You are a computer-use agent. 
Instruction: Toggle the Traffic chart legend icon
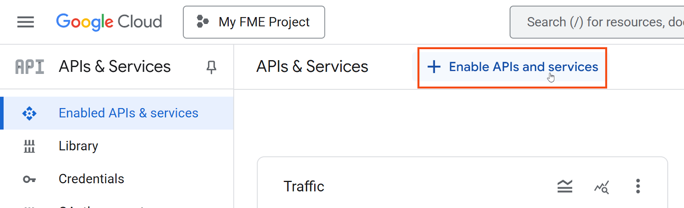565,186
